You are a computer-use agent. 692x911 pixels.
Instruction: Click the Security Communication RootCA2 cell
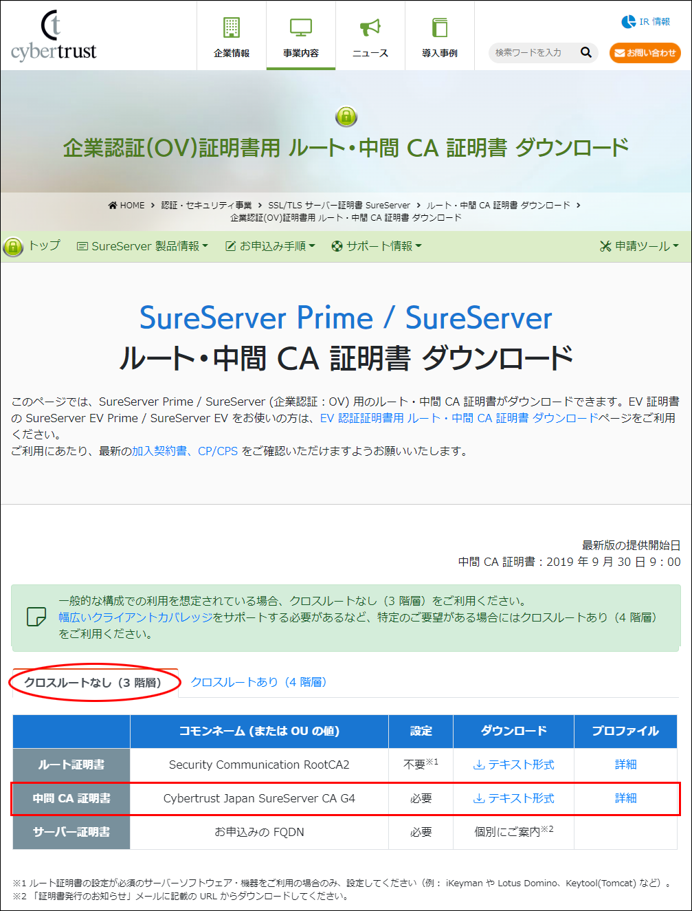pos(259,765)
